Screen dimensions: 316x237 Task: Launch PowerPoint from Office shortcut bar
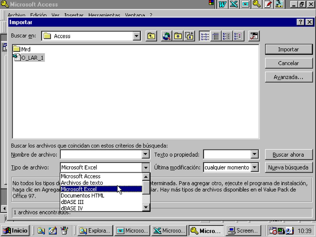pyautogui.click(x=245, y=4)
